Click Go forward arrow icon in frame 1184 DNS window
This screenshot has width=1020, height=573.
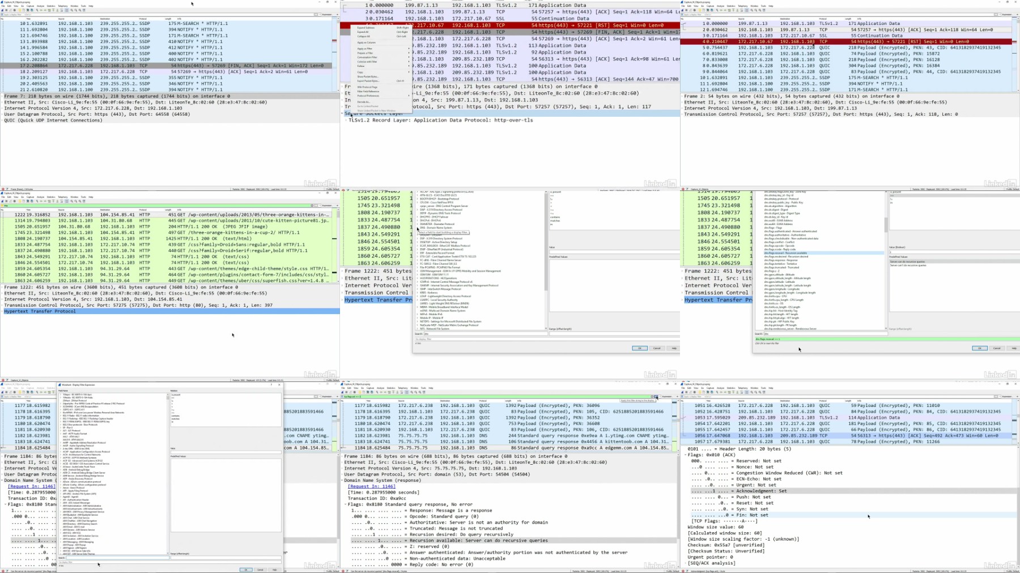point(385,392)
